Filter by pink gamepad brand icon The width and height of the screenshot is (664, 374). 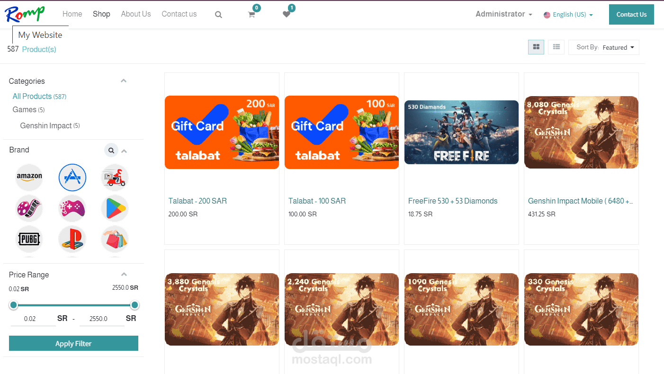pyautogui.click(x=72, y=208)
